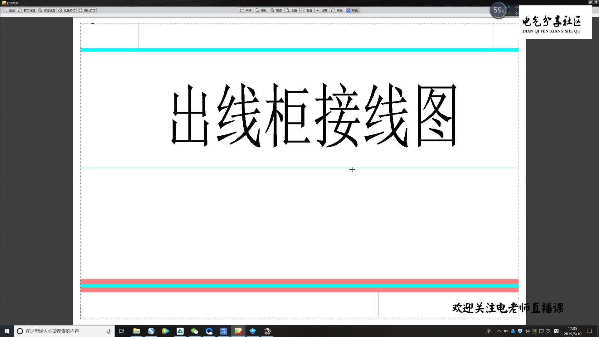Open Task View on the taskbar
Image resolution: width=599 pixels, height=337 pixels.
[x=122, y=331]
